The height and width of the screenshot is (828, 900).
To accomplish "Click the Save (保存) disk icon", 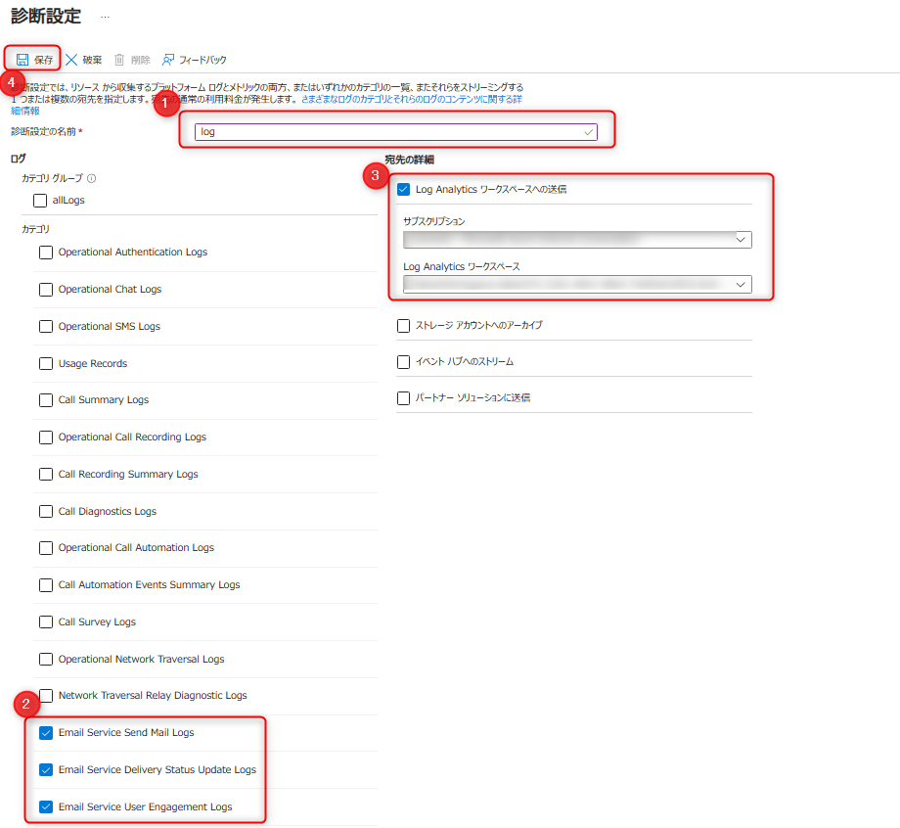I will click(x=22, y=60).
